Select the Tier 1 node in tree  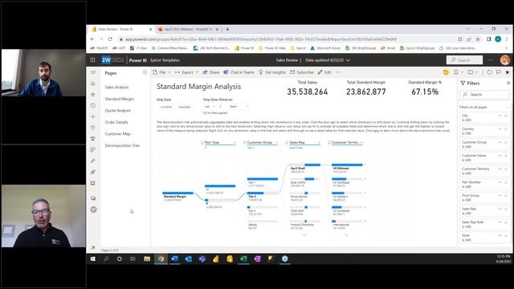tap(263, 182)
